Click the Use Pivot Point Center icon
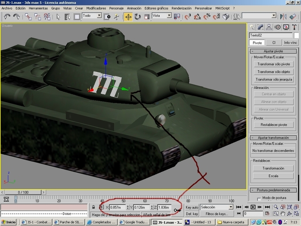 point(177,17)
